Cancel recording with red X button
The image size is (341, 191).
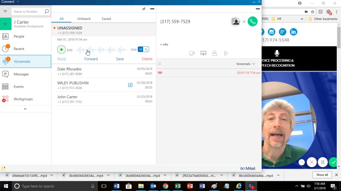coord(312,162)
